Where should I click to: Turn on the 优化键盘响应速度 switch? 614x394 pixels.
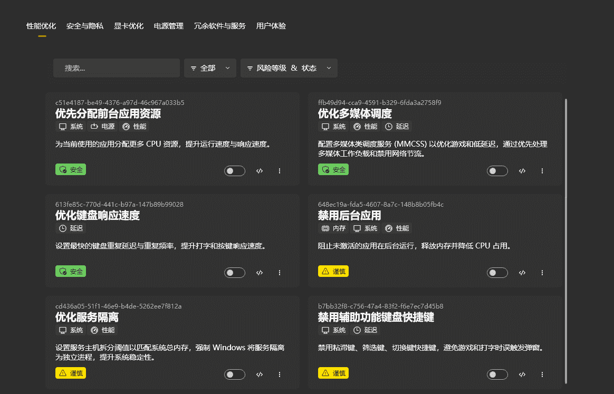click(x=235, y=273)
